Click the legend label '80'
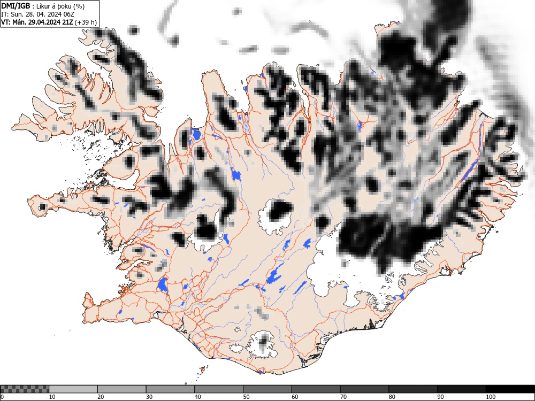 (x=392, y=397)
